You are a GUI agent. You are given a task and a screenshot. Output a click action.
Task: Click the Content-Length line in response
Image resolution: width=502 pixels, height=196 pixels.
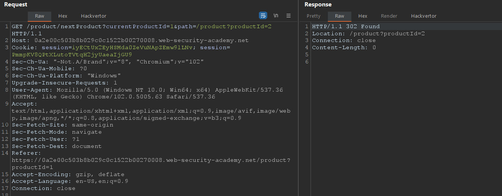click(x=344, y=48)
